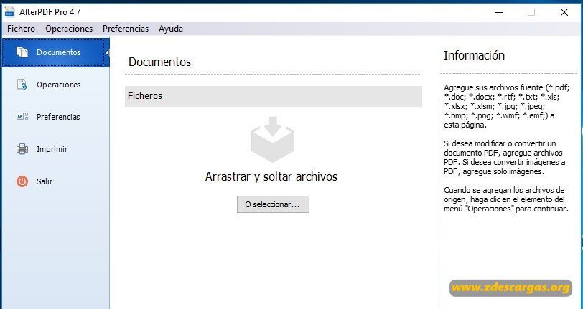This screenshot has width=583, height=309.
Task: Click the 'Cuando se agregan los archivos' paragraph
Action: (x=506, y=199)
